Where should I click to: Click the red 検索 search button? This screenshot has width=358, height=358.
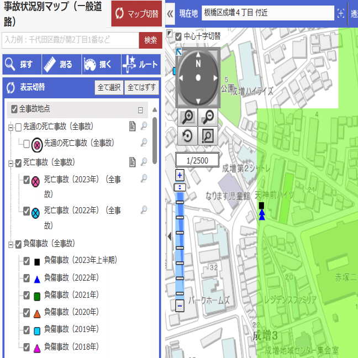(150, 40)
